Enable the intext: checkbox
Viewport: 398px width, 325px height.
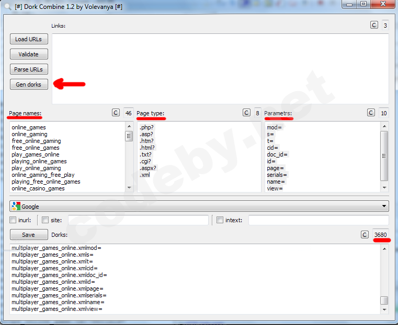(x=220, y=220)
